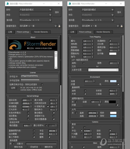Open the LUT 从库中设置 library dropdown

tap(103, 70)
